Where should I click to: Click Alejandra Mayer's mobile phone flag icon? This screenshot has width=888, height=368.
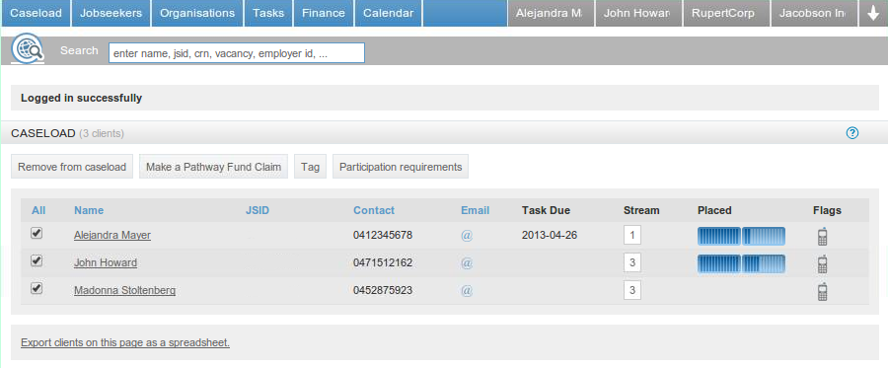pyautogui.click(x=823, y=236)
